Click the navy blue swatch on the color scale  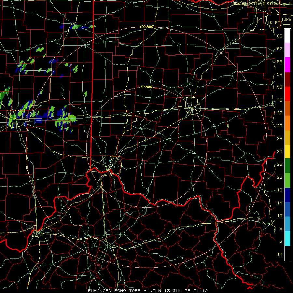tap(287, 195)
